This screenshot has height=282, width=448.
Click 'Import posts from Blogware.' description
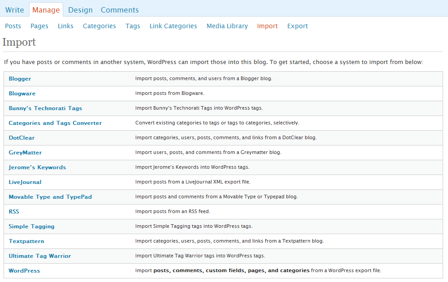click(x=170, y=94)
